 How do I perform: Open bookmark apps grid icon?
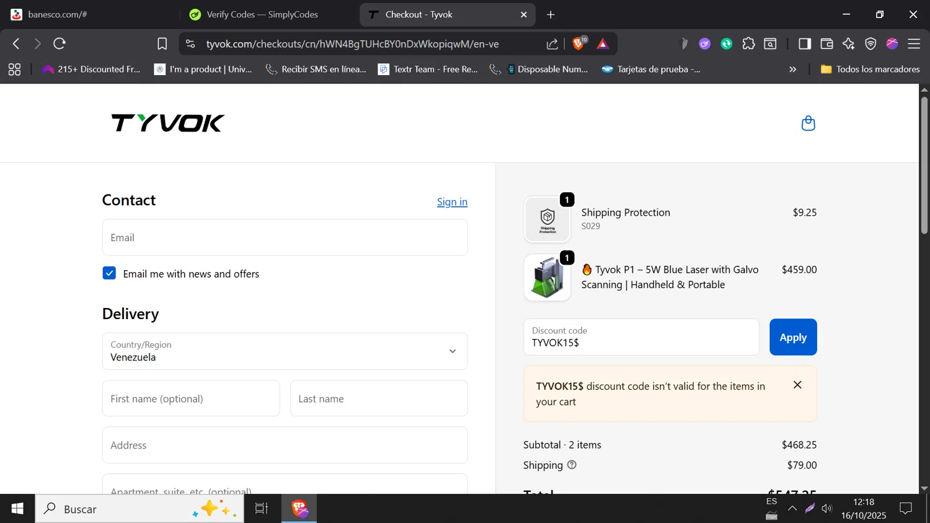[14, 69]
